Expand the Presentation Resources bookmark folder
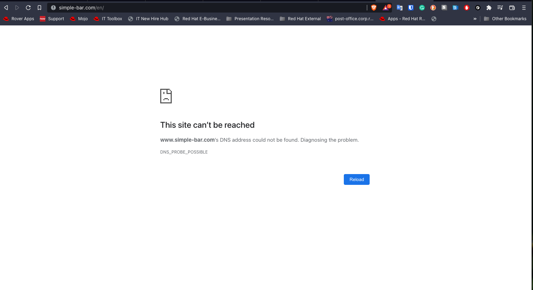 (250, 19)
